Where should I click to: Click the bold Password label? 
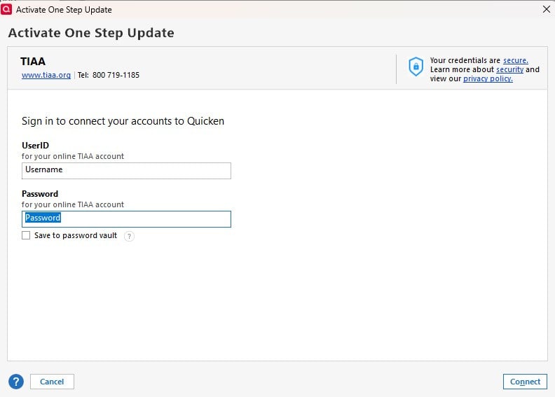pos(40,194)
